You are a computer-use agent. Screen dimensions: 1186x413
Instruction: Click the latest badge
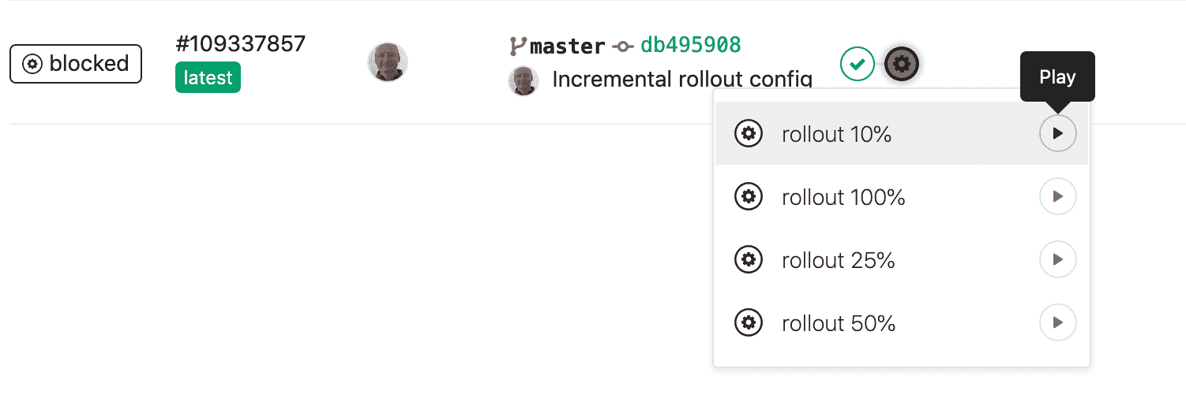pos(208,78)
